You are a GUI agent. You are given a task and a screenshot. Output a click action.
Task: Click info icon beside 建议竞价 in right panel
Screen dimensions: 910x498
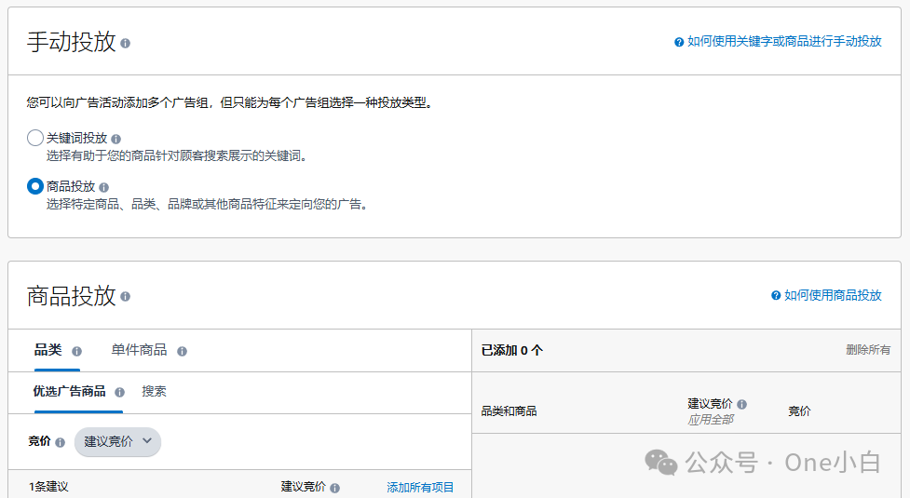pyautogui.click(x=742, y=405)
